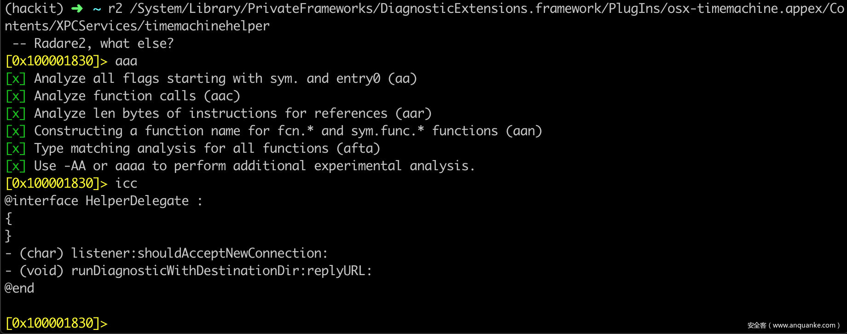
Task: Click the opening curly brace line
Action: click(8, 219)
